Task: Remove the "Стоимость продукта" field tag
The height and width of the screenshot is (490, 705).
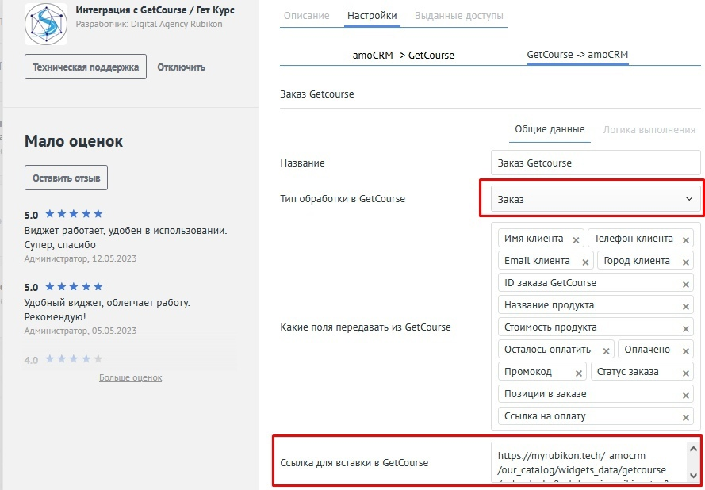Action: [687, 327]
